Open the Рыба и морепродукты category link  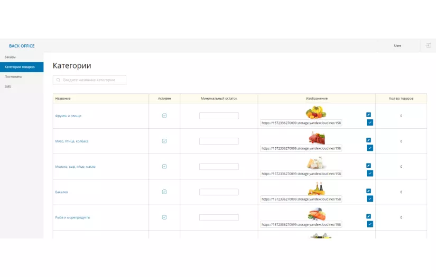coord(72,217)
